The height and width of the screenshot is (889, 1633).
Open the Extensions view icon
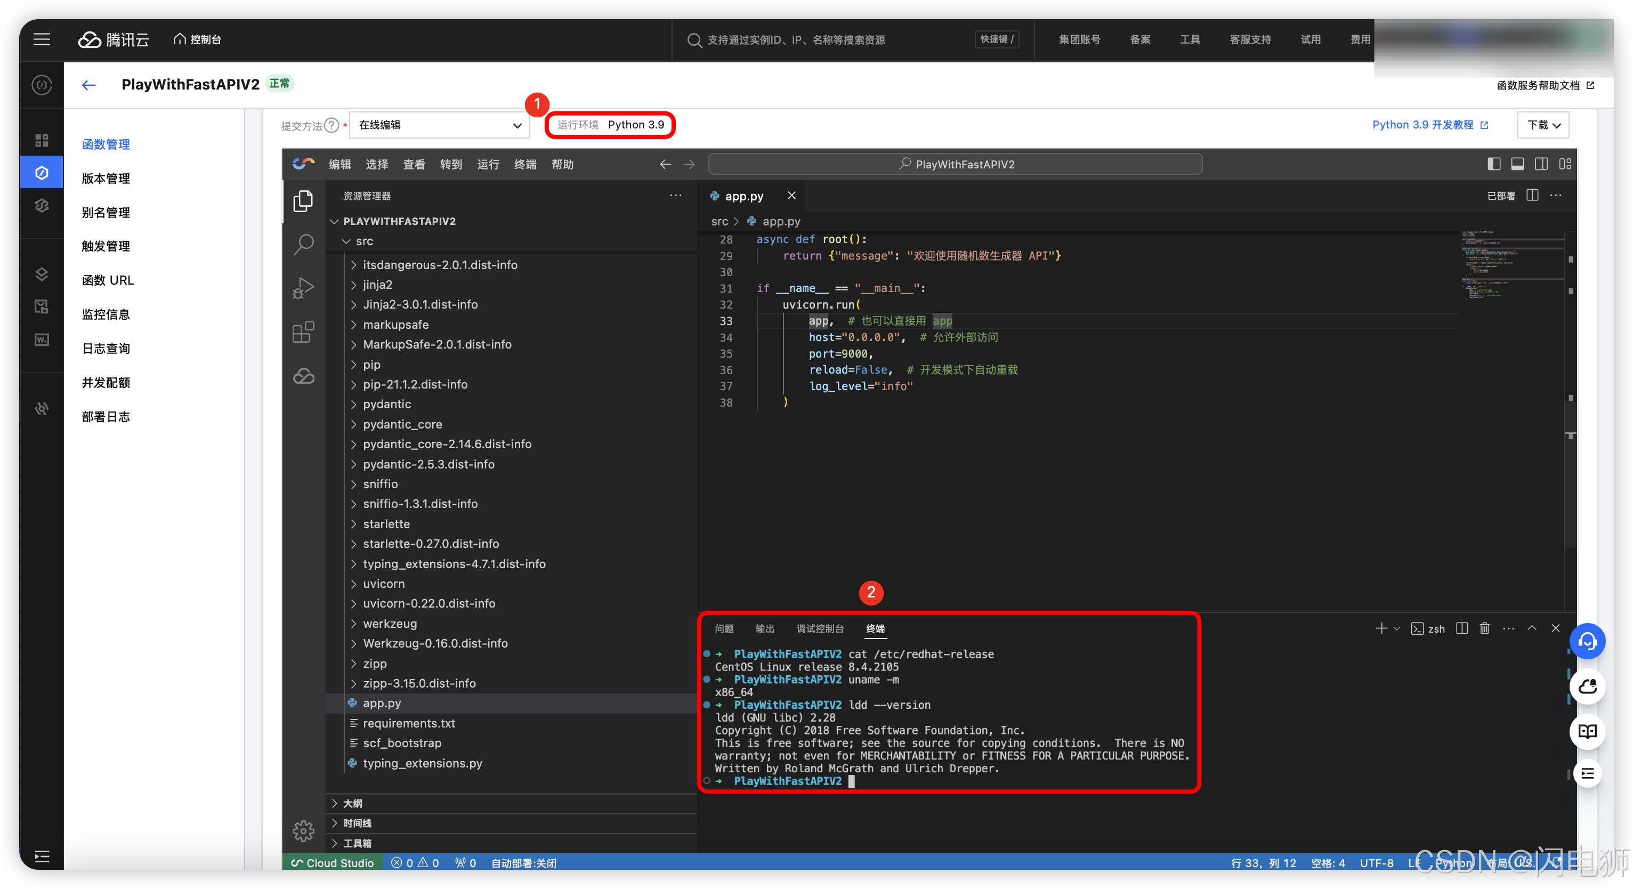point(303,332)
